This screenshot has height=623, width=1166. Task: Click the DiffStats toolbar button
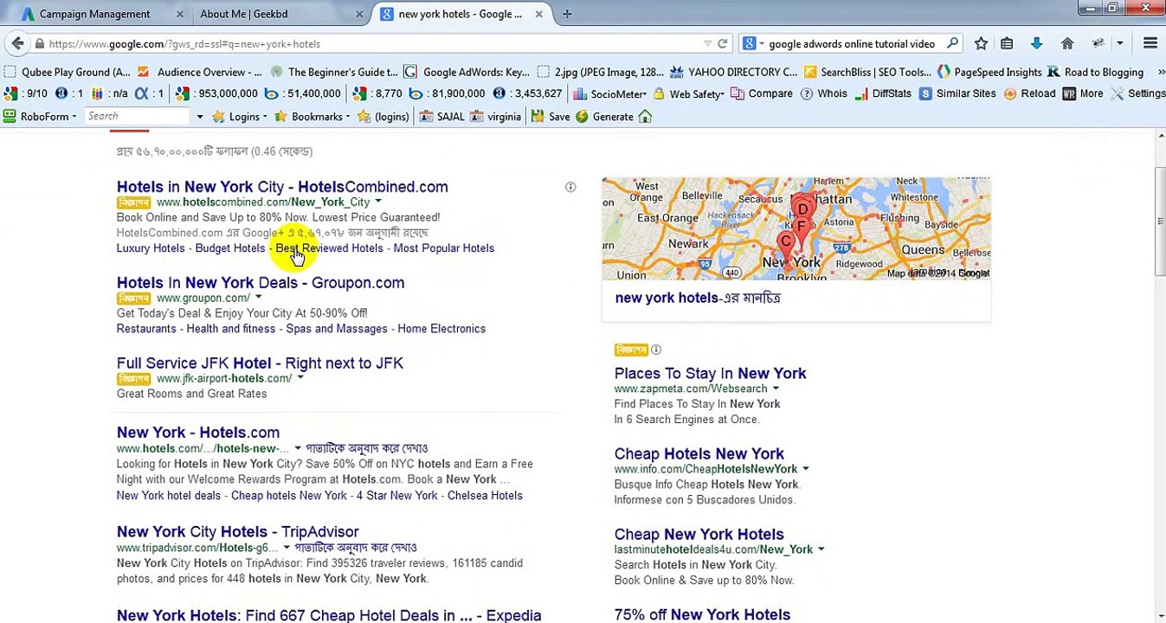884,93
